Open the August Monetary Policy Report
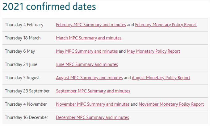Screen dimensions: 210x126 (161, 78)
